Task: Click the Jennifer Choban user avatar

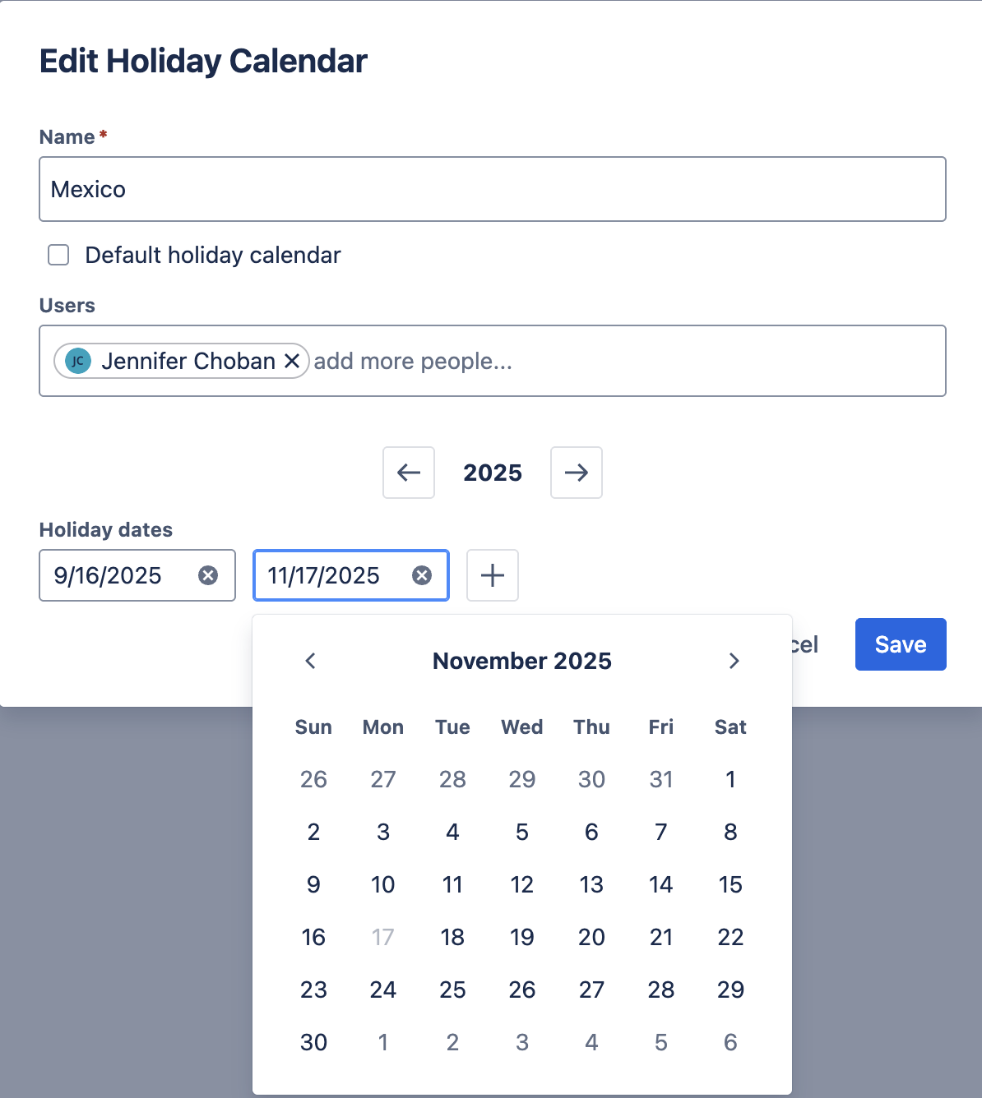Action: click(78, 361)
